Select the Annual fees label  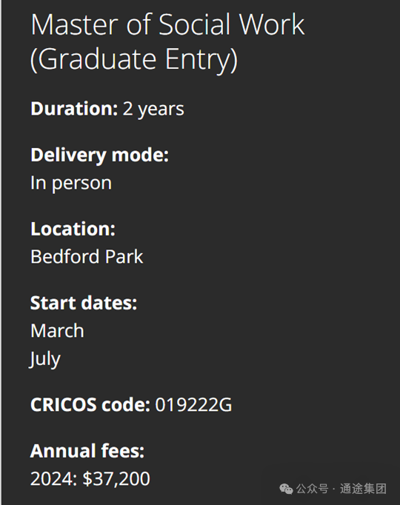coord(87,451)
